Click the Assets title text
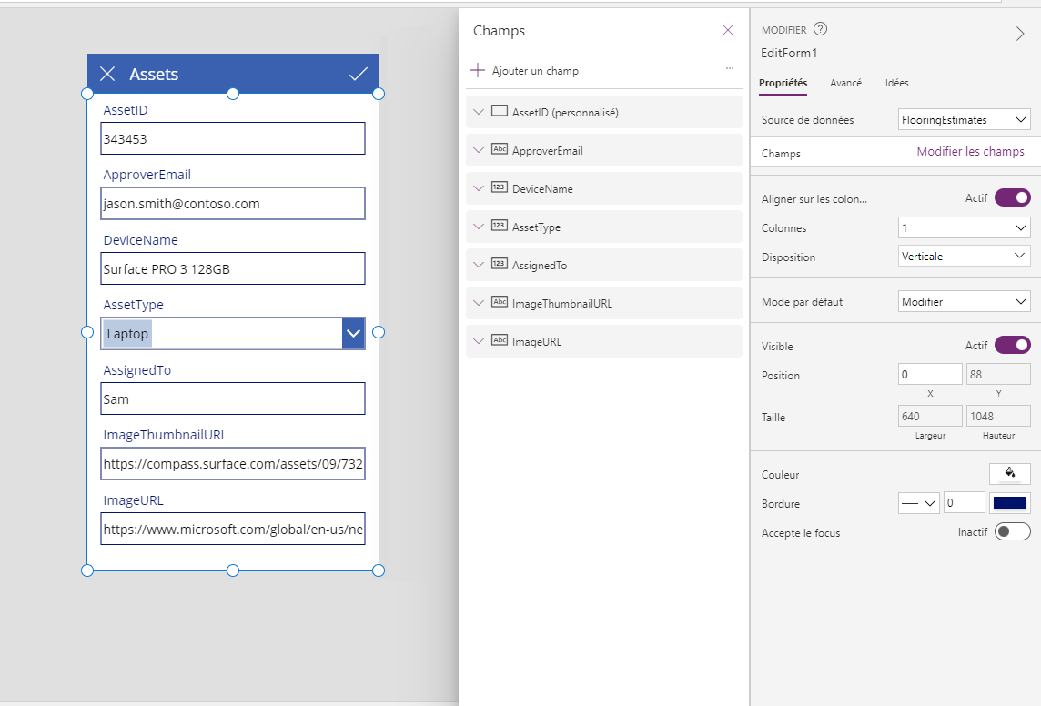 [154, 75]
